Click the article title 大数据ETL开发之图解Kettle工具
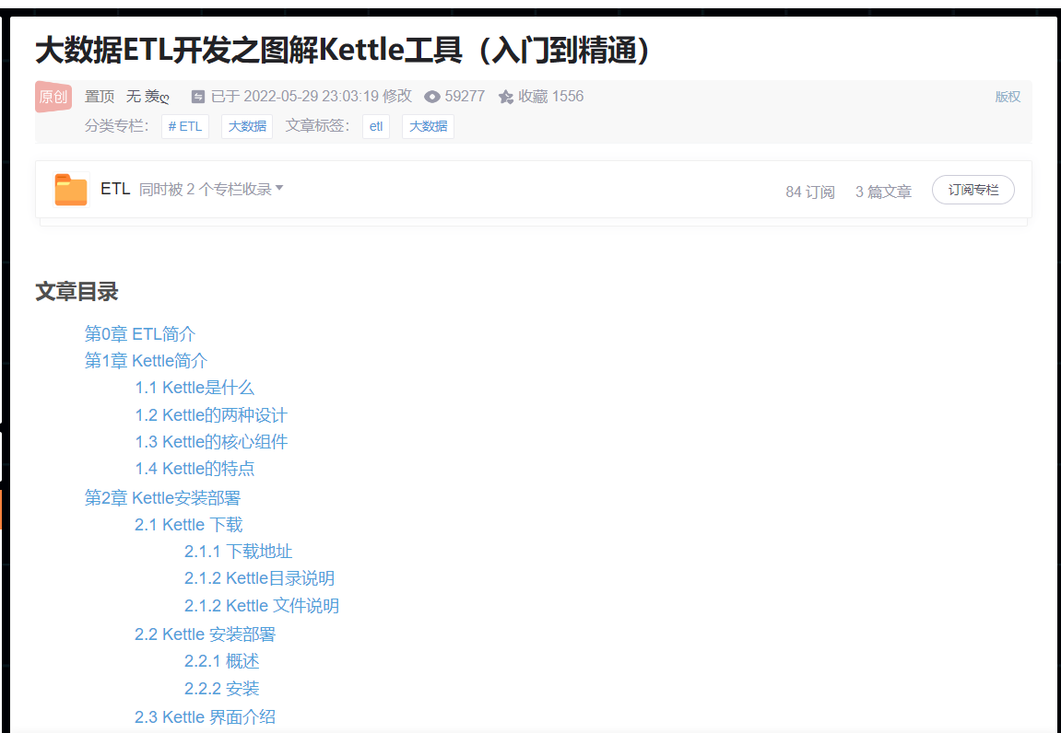 point(342,51)
